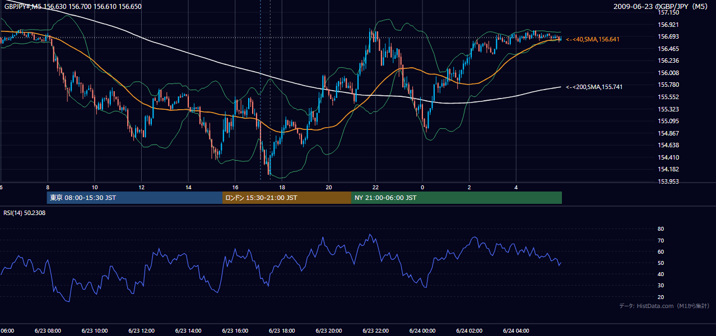Click the RSI(14) 50.2308 indicator label
Screen dimensions: 716x336
point(24,212)
